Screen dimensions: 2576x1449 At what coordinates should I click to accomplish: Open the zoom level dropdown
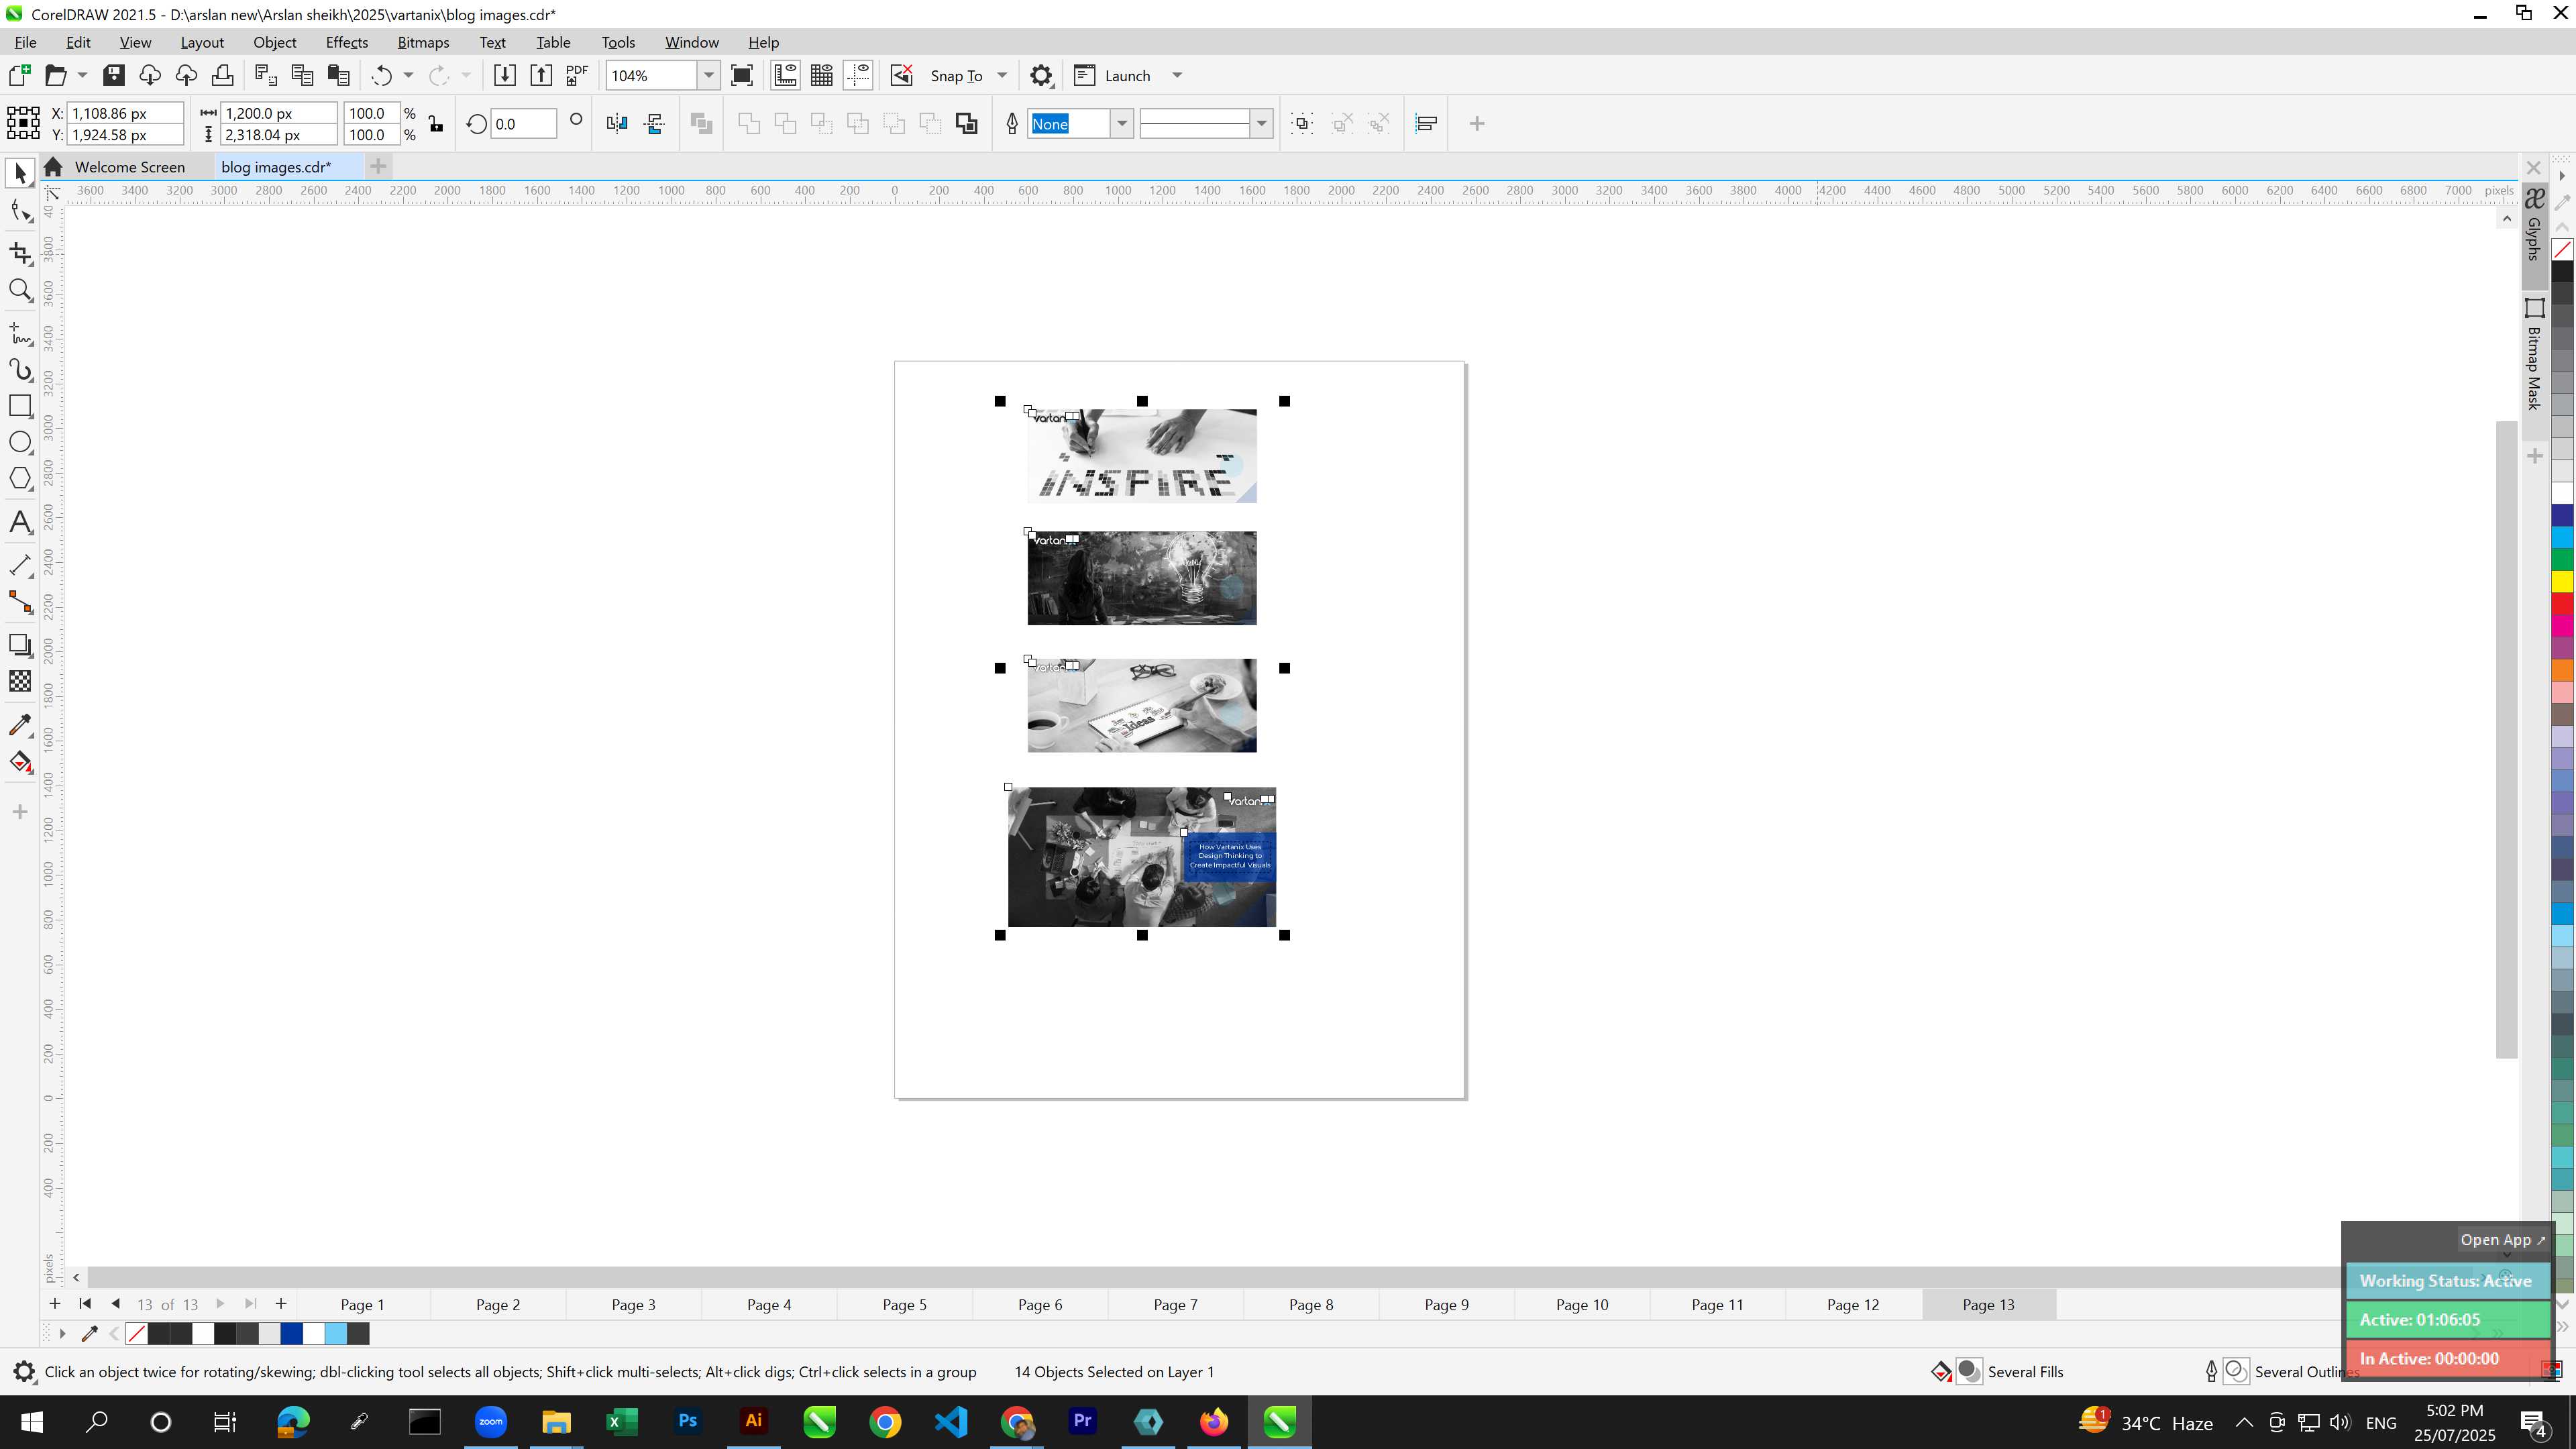[709, 75]
